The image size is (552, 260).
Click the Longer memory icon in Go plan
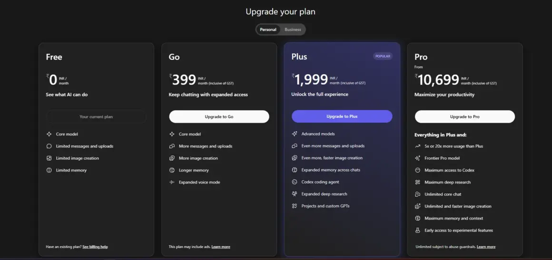coord(172,170)
